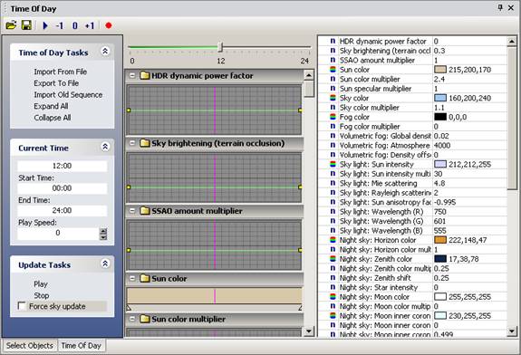Collapse the Time of Day Tasks section
The height and width of the screenshot is (355, 521).
105,51
